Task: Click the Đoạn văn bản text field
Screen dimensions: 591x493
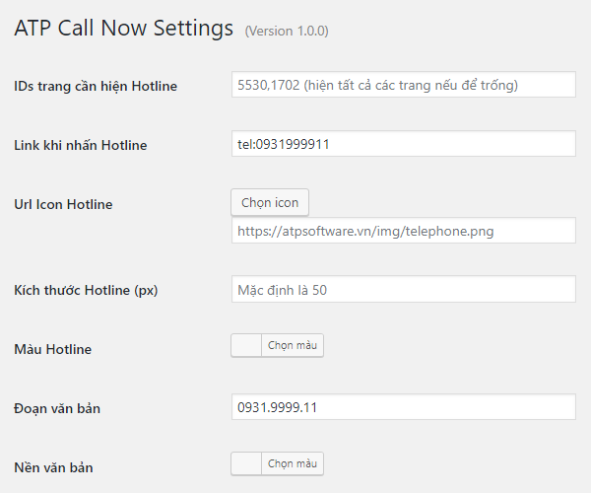Action: [402, 406]
